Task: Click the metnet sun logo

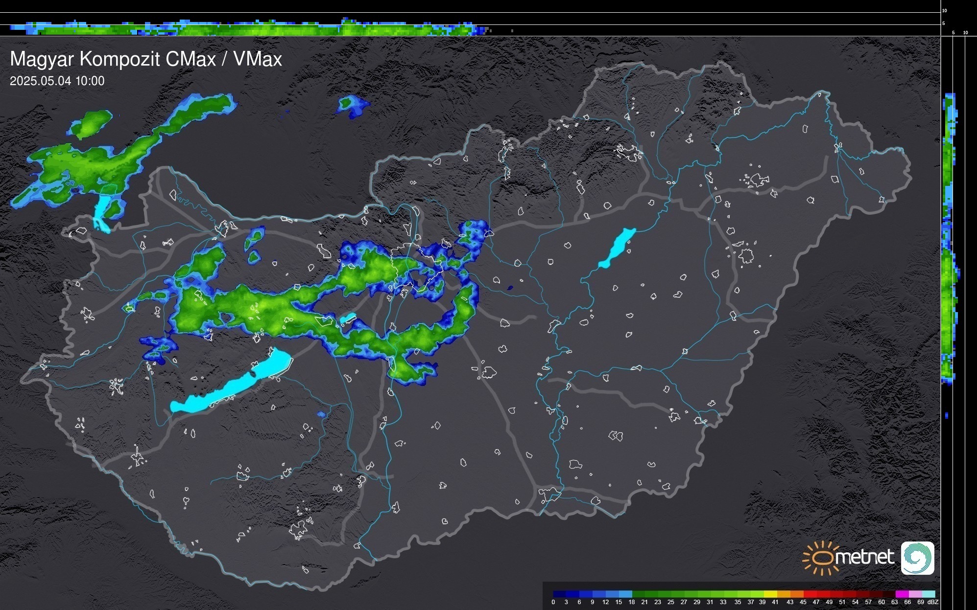Action: pyautogui.click(x=822, y=558)
